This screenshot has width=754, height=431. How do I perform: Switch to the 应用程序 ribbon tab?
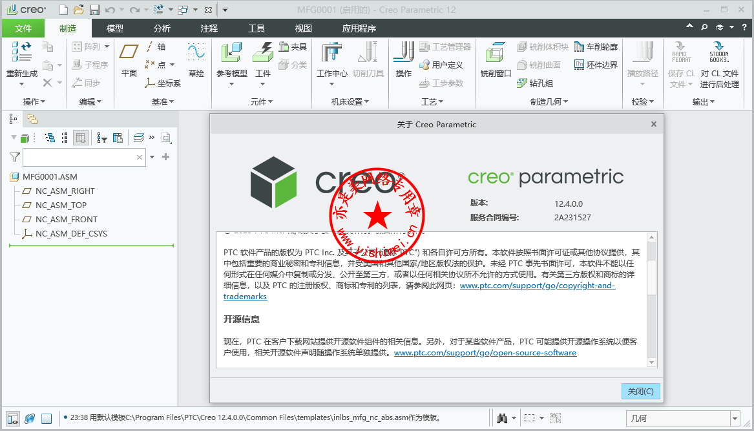pyautogui.click(x=359, y=28)
